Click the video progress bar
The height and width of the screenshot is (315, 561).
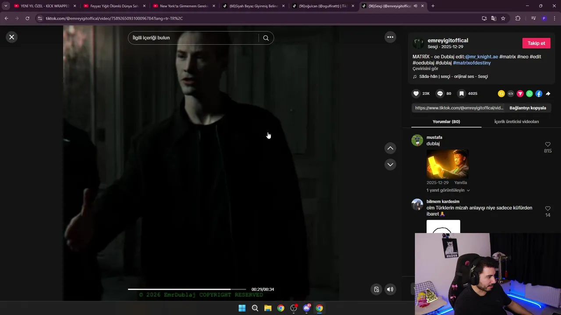(x=187, y=289)
